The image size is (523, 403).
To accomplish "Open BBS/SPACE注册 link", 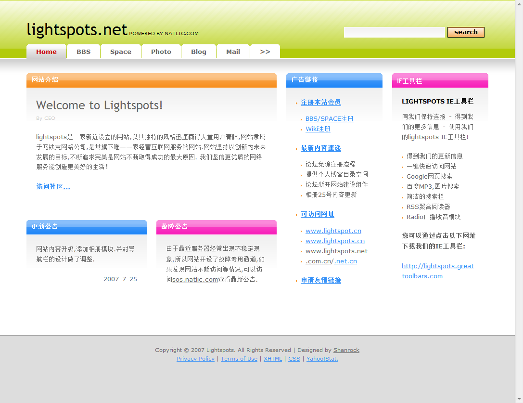I will click(x=330, y=119).
